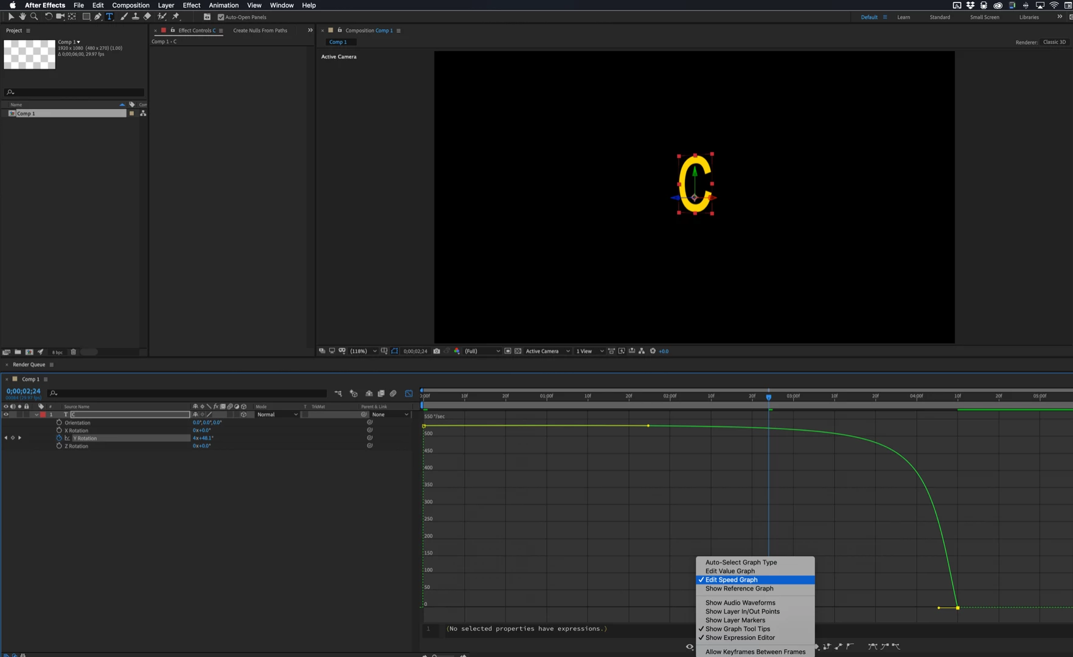
Task: Open the Animation menu
Action: click(223, 5)
